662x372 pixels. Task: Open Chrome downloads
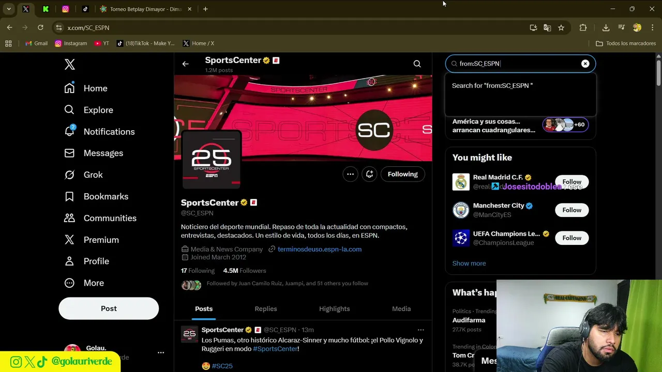click(606, 27)
